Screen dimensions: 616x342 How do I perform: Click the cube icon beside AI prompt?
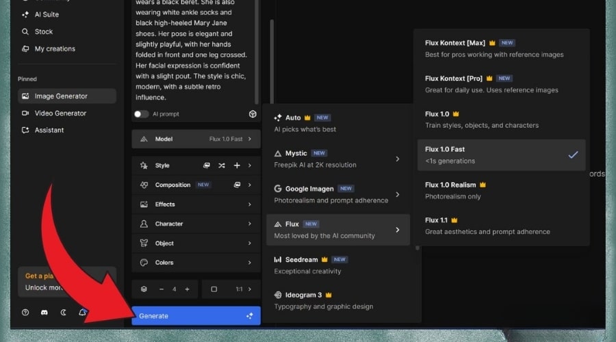pyautogui.click(x=253, y=114)
